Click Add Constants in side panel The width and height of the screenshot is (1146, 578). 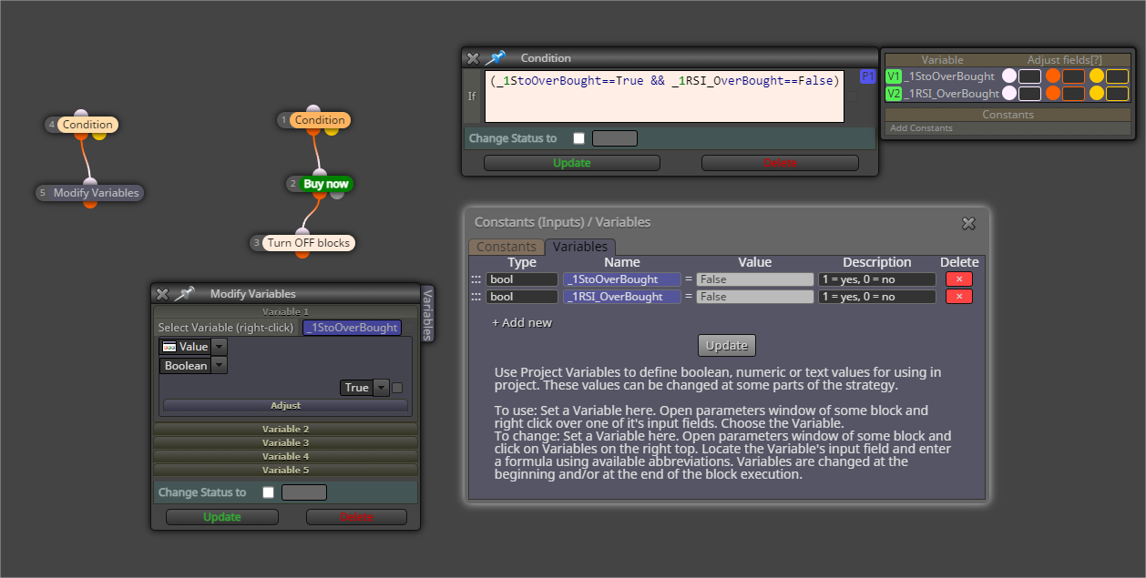coord(922,128)
